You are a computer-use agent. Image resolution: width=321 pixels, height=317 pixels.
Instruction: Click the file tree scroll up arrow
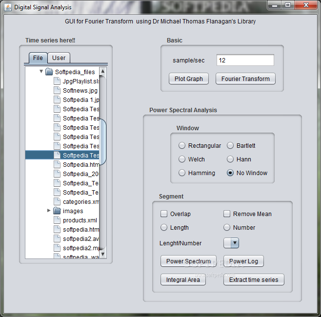[103, 71]
